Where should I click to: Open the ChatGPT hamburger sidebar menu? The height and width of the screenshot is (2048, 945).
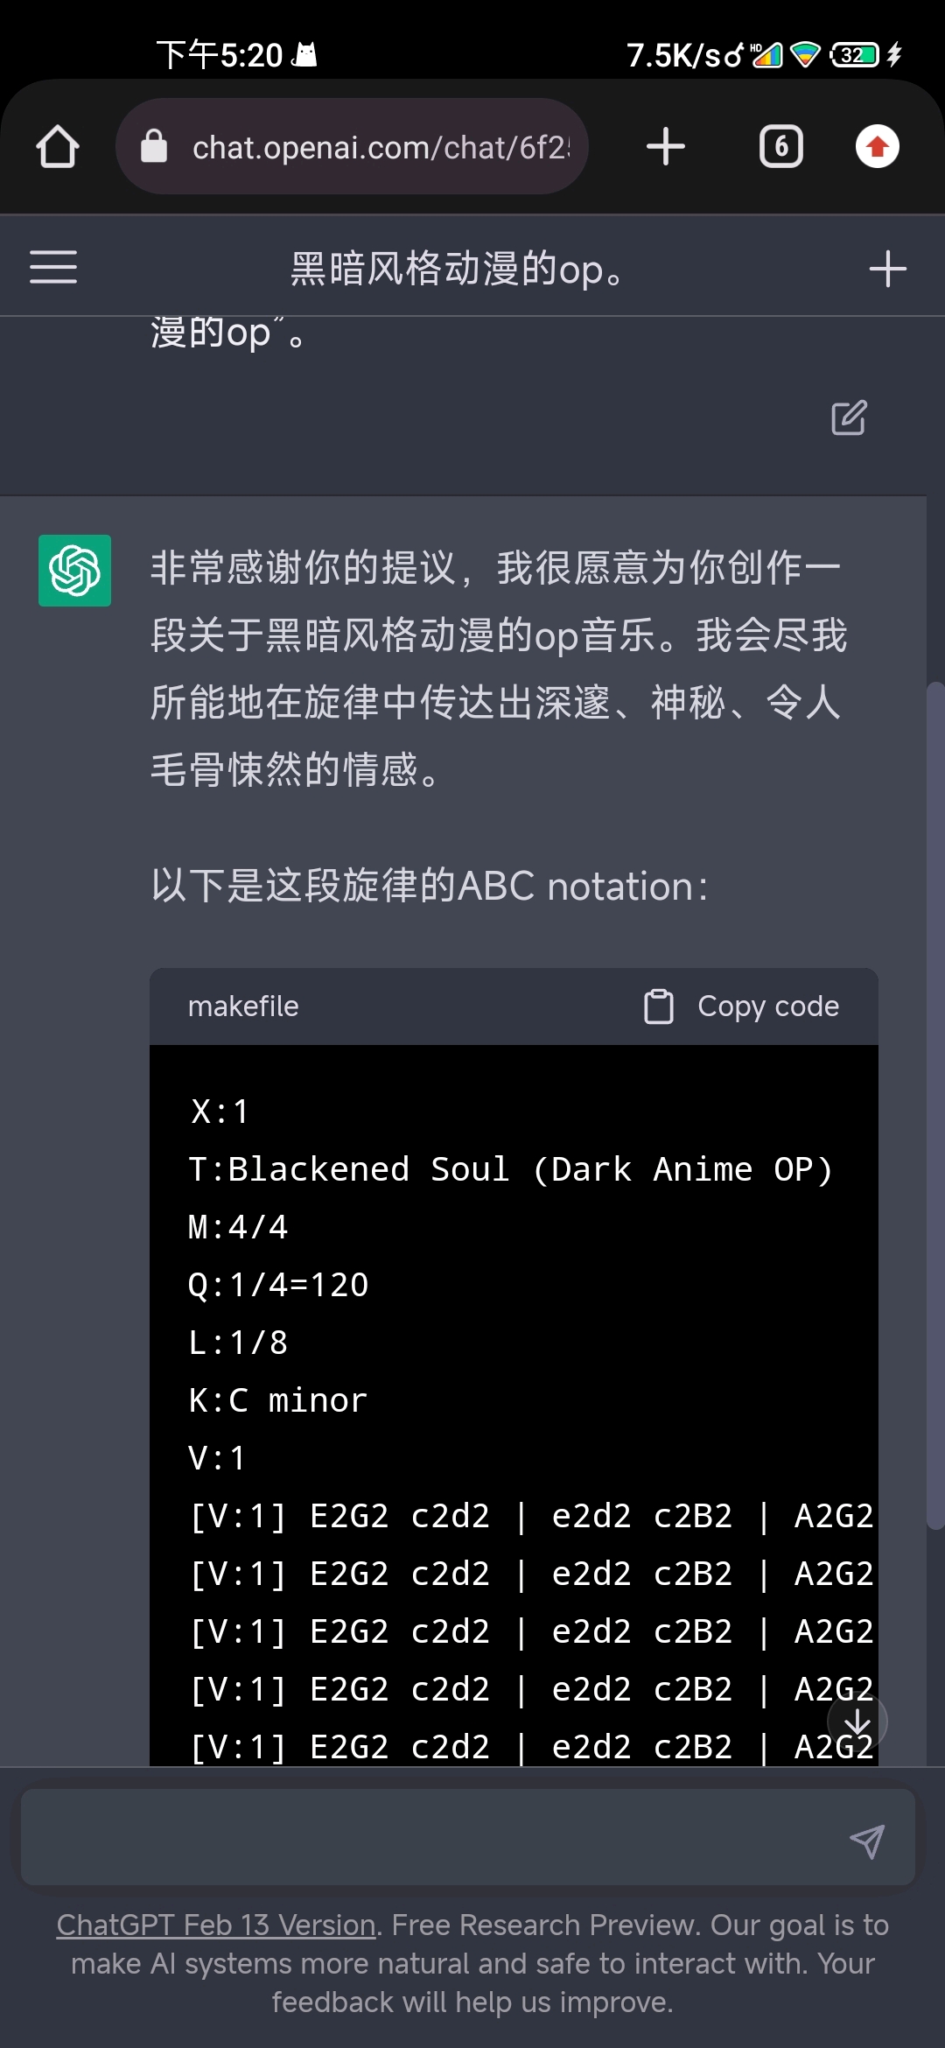[x=53, y=267]
